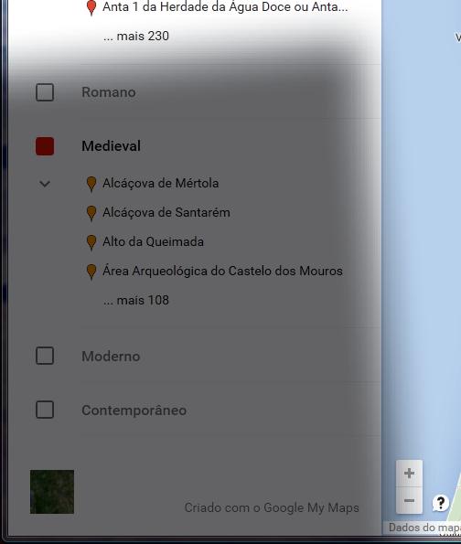Click the Criado com o Google My Maps link
The height and width of the screenshot is (544, 461).
tap(272, 507)
